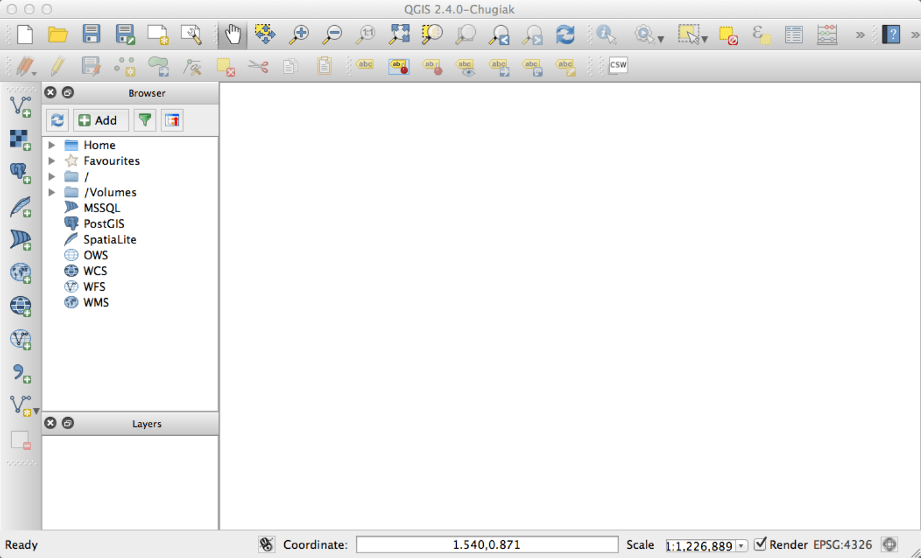Filter the Browser panel items

point(145,120)
